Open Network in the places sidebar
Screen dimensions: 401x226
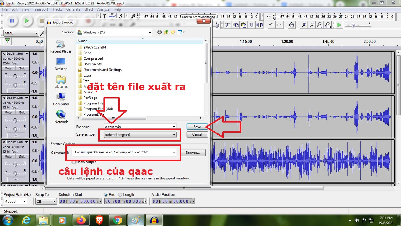(x=61, y=117)
